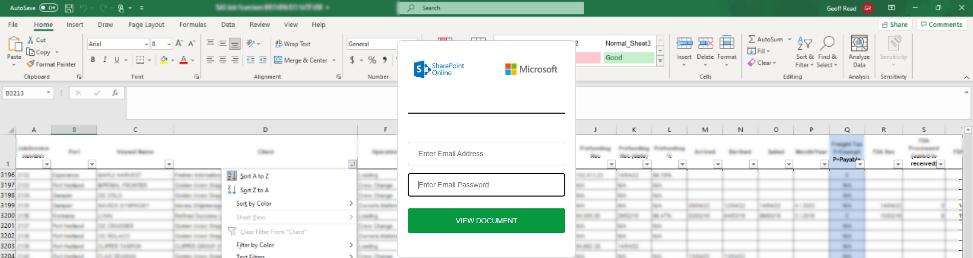Open the Sort by Color submenu
Screen dimensions: 973x258
click(x=289, y=203)
